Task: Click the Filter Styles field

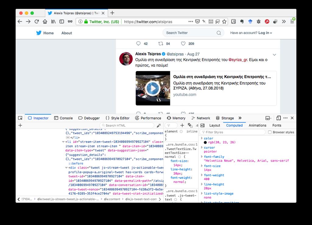Action: coord(232,132)
